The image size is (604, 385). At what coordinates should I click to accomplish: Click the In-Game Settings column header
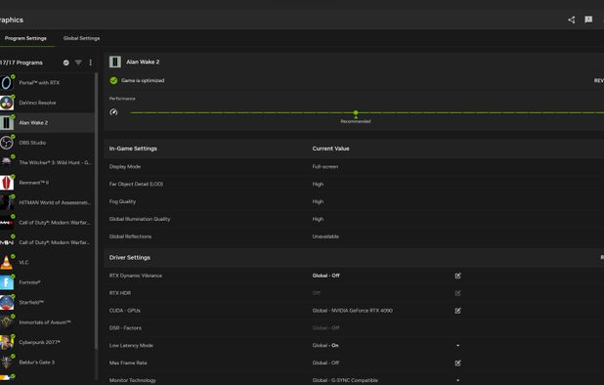[x=133, y=149]
